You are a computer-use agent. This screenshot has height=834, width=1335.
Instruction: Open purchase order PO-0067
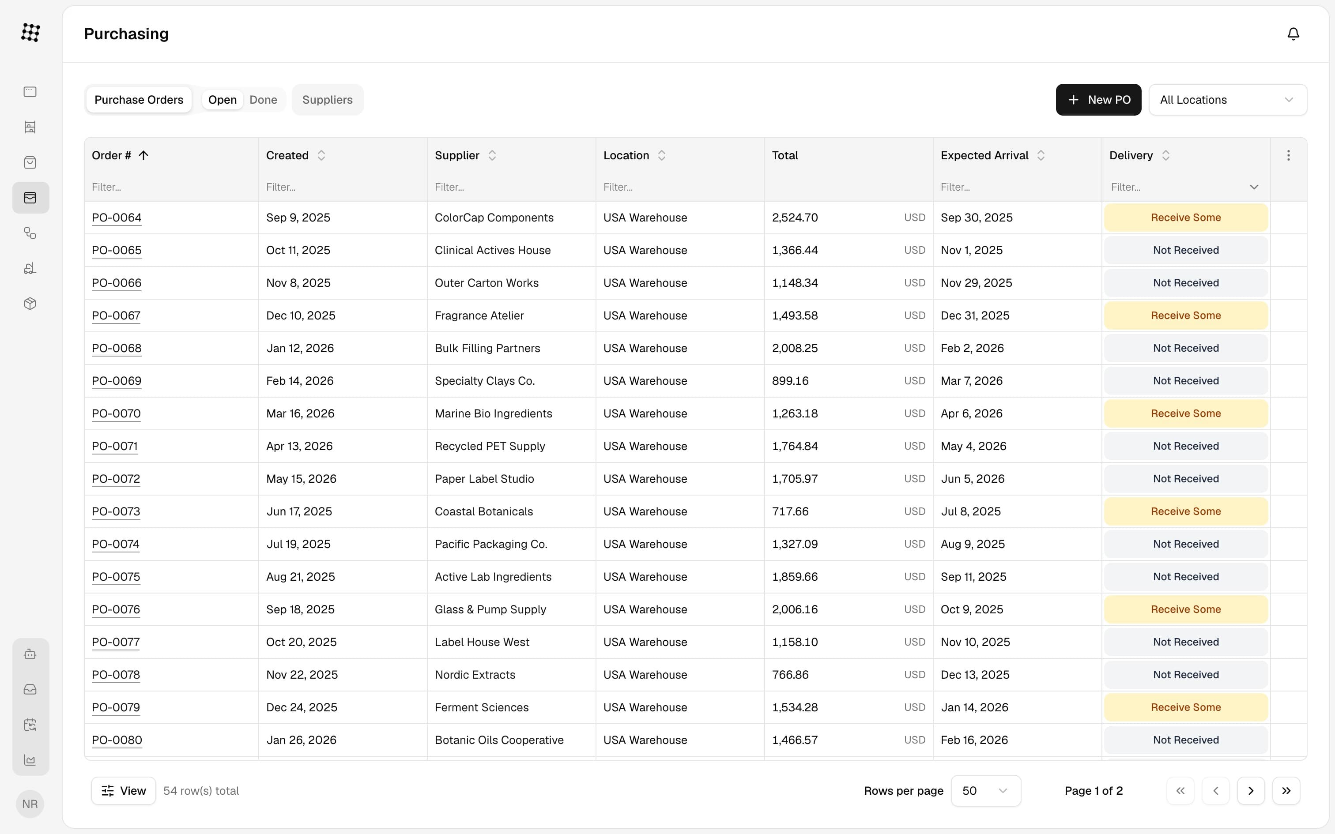click(116, 316)
